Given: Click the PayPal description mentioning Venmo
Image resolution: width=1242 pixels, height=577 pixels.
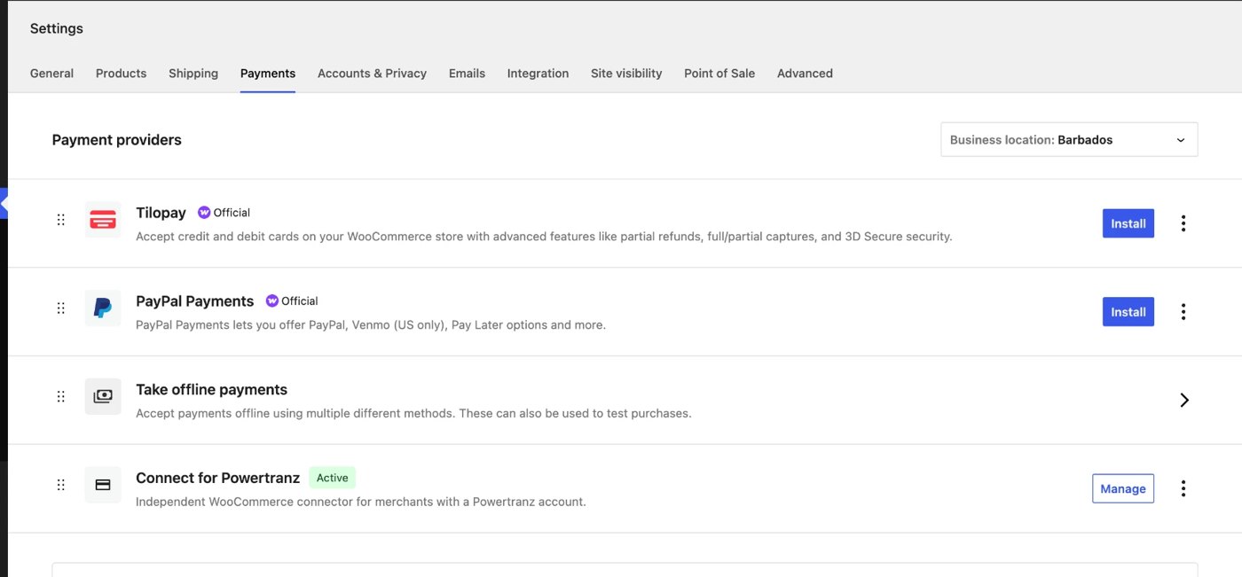Looking at the screenshot, I should tap(371, 325).
